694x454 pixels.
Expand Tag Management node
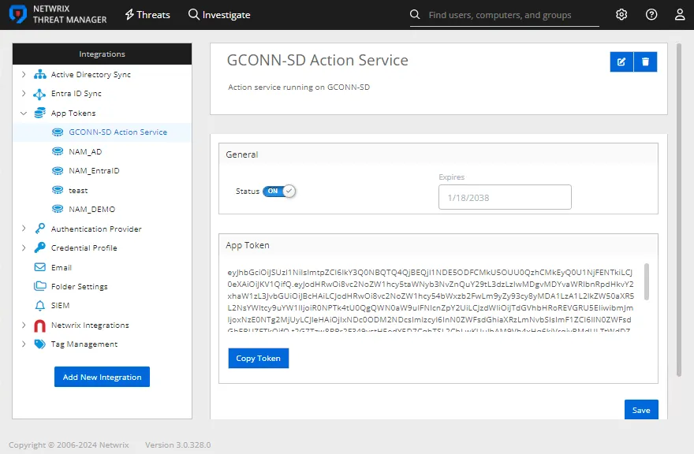coord(24,344)
